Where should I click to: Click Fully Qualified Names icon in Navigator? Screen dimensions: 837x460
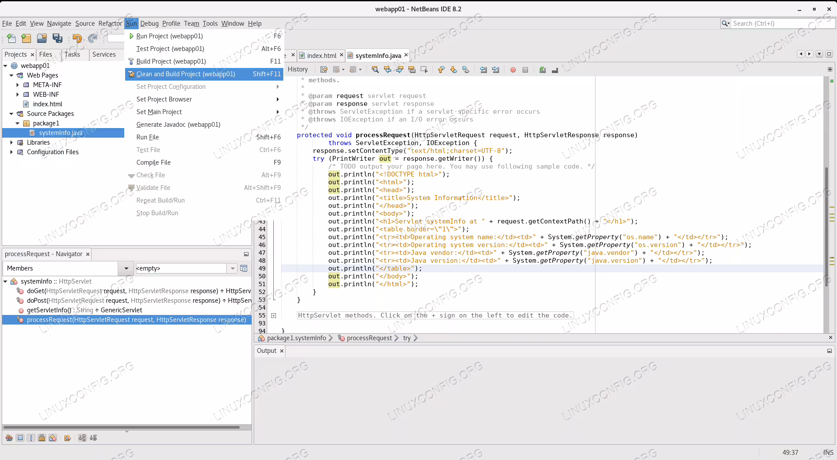click(x=67, y=438)
